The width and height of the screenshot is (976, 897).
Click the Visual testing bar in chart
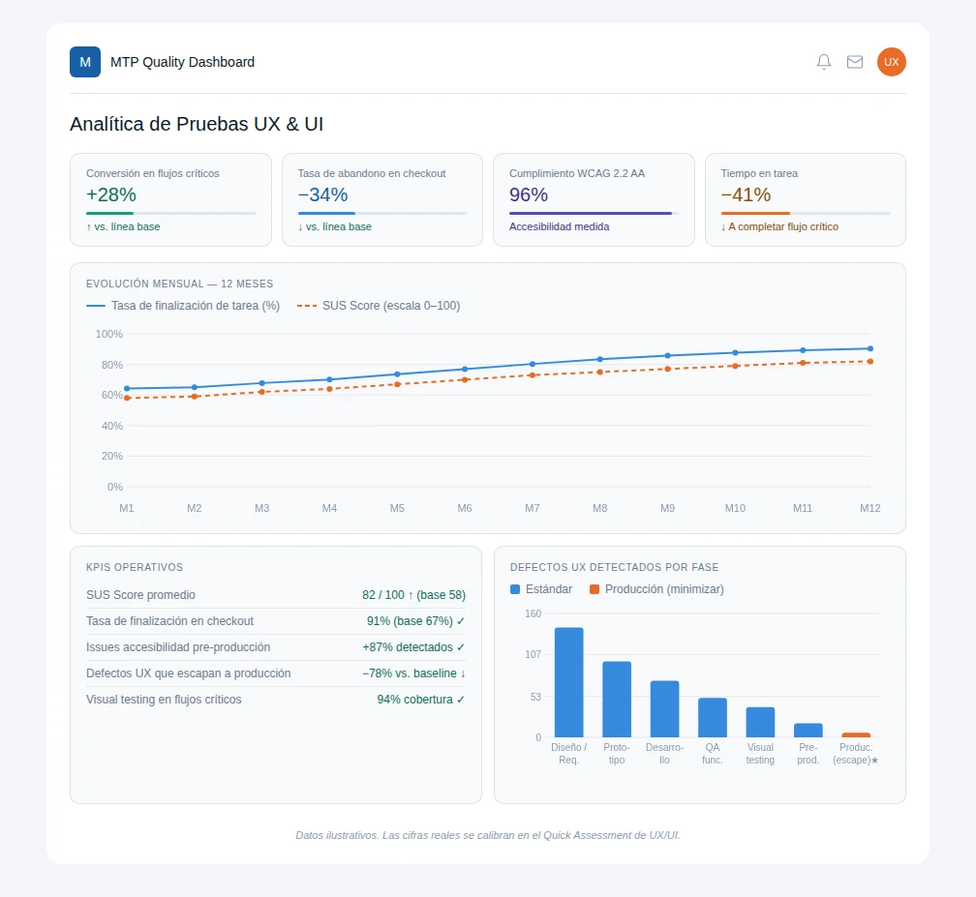[760, 722]
